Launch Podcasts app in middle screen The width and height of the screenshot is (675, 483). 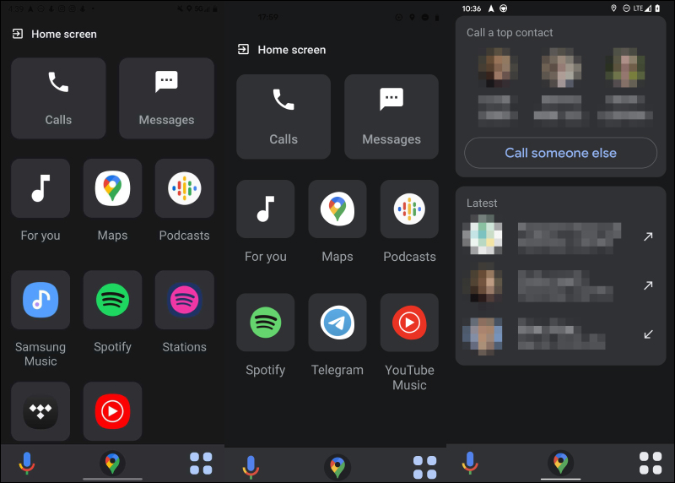pos(409,209)
